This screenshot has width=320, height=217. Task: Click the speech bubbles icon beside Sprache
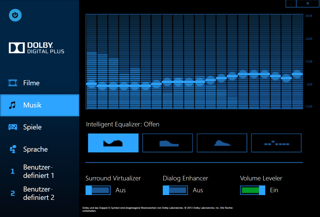click(13, 149)
